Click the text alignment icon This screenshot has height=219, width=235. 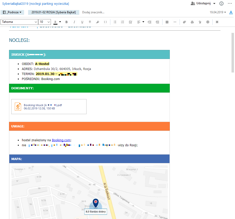[x=139, y=22]
